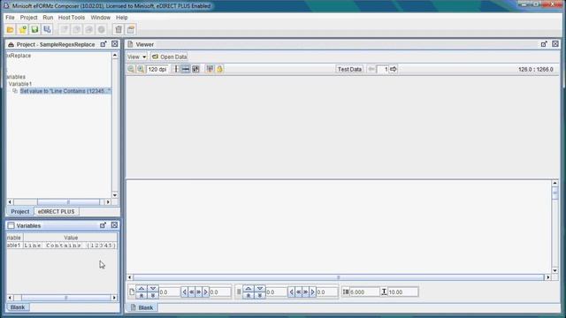Viewport: 566px width, 318px height.
Task: Click the 'Line Contains (12345)' value cell
Action: point(70,246)
